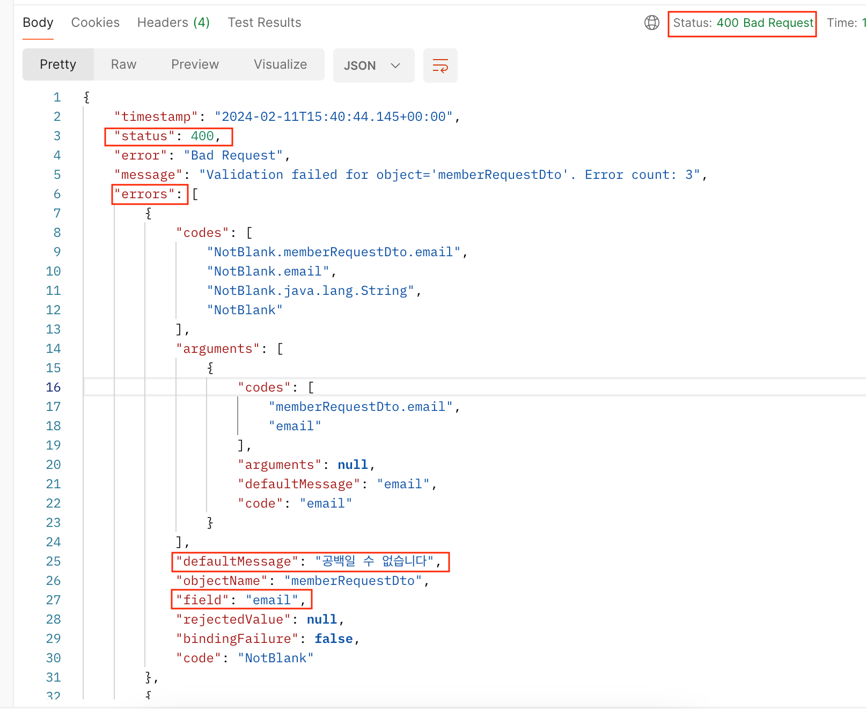866x709 pixels.
Task: Open the Cookies tab
Action: [96, 23]
